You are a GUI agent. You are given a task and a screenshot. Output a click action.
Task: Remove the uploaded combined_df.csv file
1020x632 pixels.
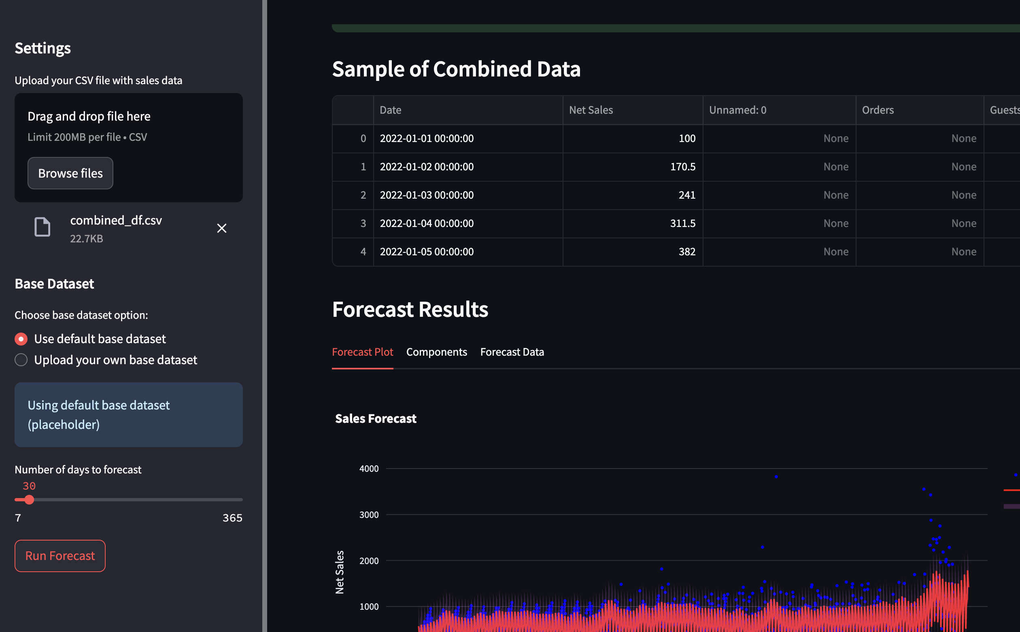pos(221,228)
